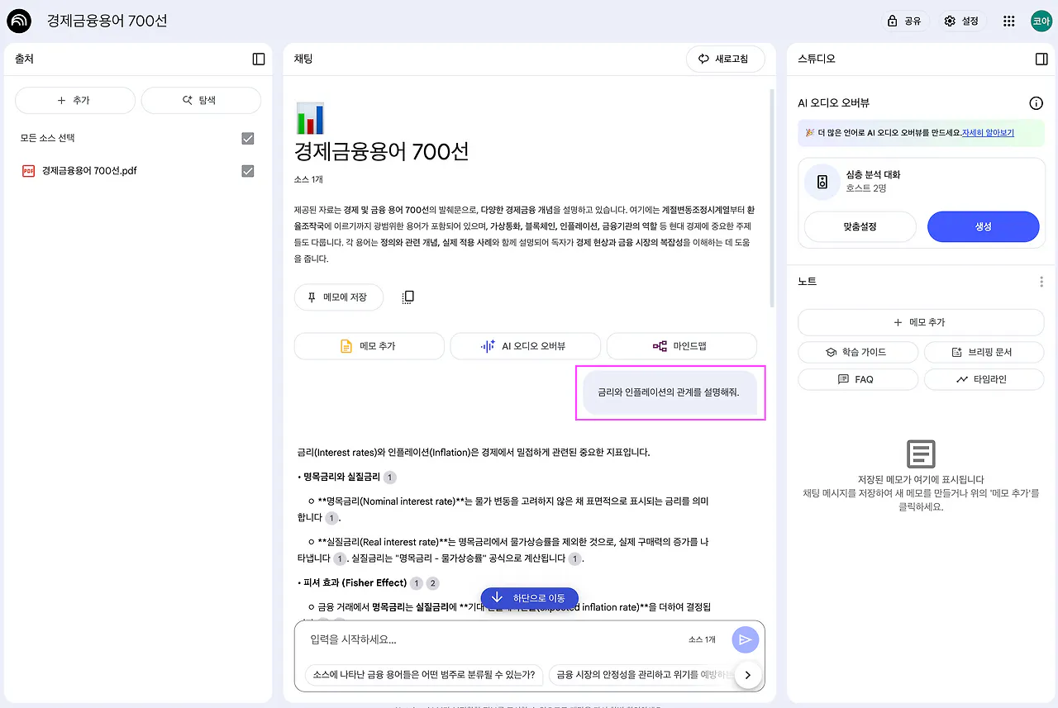Expand more suggested questions with the chevron
The width and height of the screenshot is (1058, 708).
pyautogui.click(x=747, y=674)
